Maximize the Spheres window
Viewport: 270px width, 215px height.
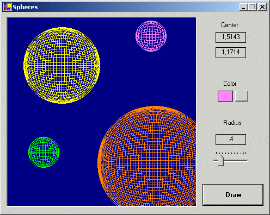tap(253, 7)
